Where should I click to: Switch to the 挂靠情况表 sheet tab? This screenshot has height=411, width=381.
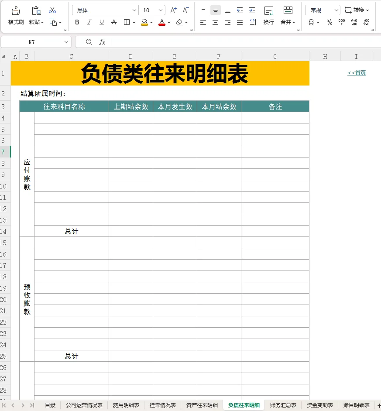(x=163, y=405)
